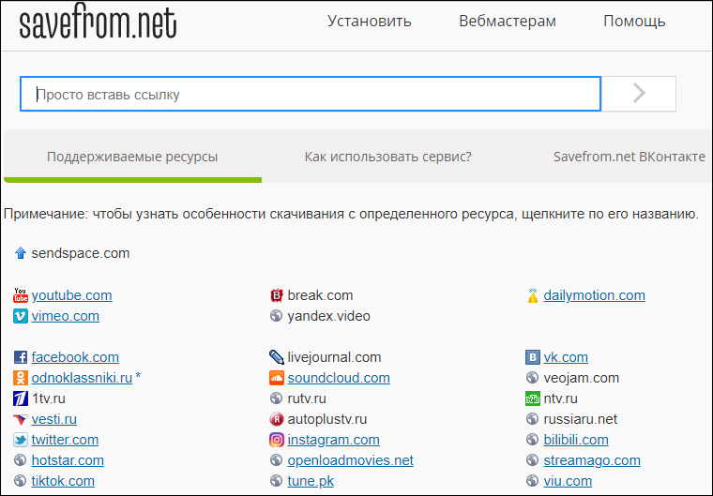
Task: Open the instagram.com link
Action: pos(333,440)
